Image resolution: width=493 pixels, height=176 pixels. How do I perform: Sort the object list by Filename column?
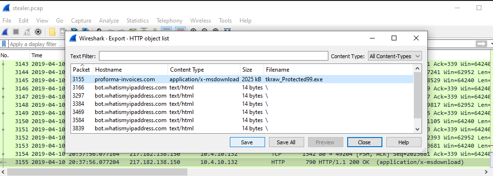point(338,70)
